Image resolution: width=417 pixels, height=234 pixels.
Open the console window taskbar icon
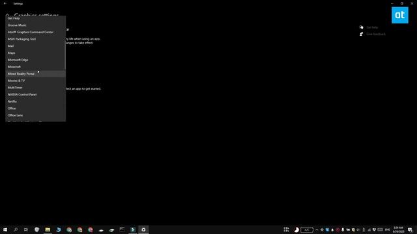tap(122, 229)
